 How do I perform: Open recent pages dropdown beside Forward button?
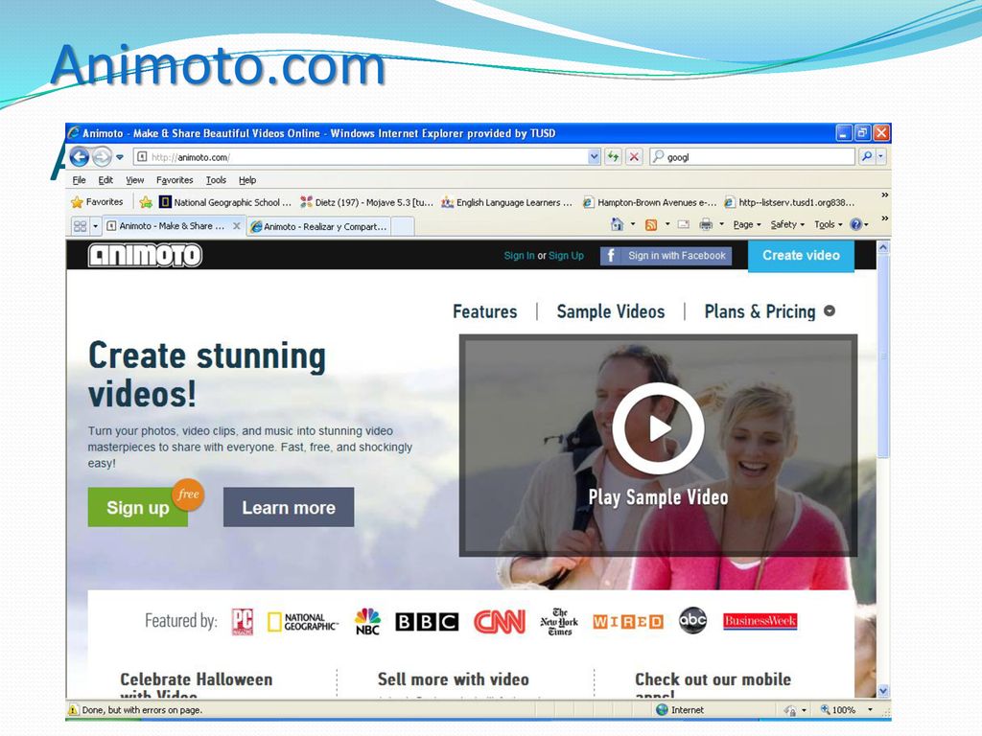click(x=120, y=156)
